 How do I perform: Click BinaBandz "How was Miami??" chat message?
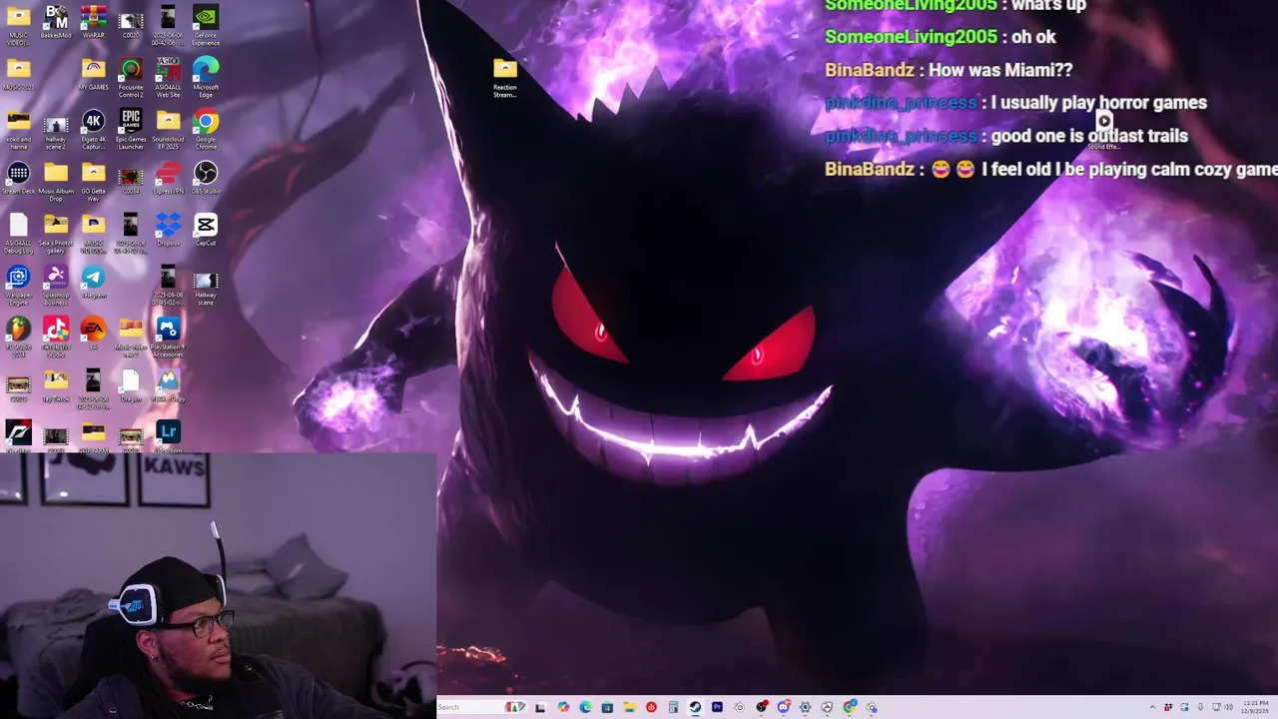click(949, 70)
